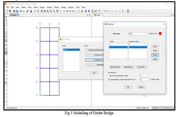
Task: Open the GLOBAL coordinate system dropdown
Action: tap(158, 108)
